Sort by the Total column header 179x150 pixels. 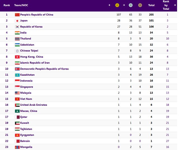pos(151,5)
